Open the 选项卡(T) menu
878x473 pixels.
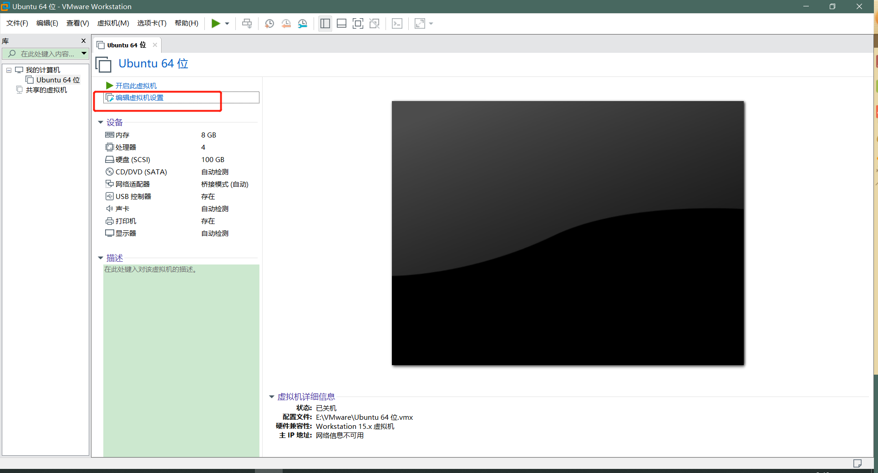[152, 23]
